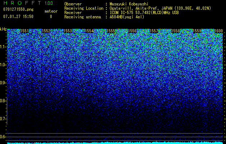
Task: Click the cyan signal level strip at bottom
Action: tap(115, 143)
